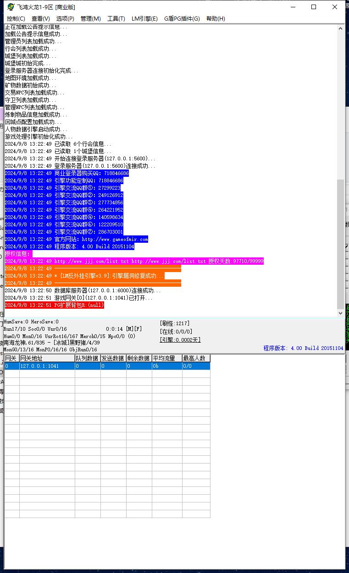Screen dimensions: 349x573
Task: Click the 程序版本 4.00 Build log line
Action: (x=69, y=246)
